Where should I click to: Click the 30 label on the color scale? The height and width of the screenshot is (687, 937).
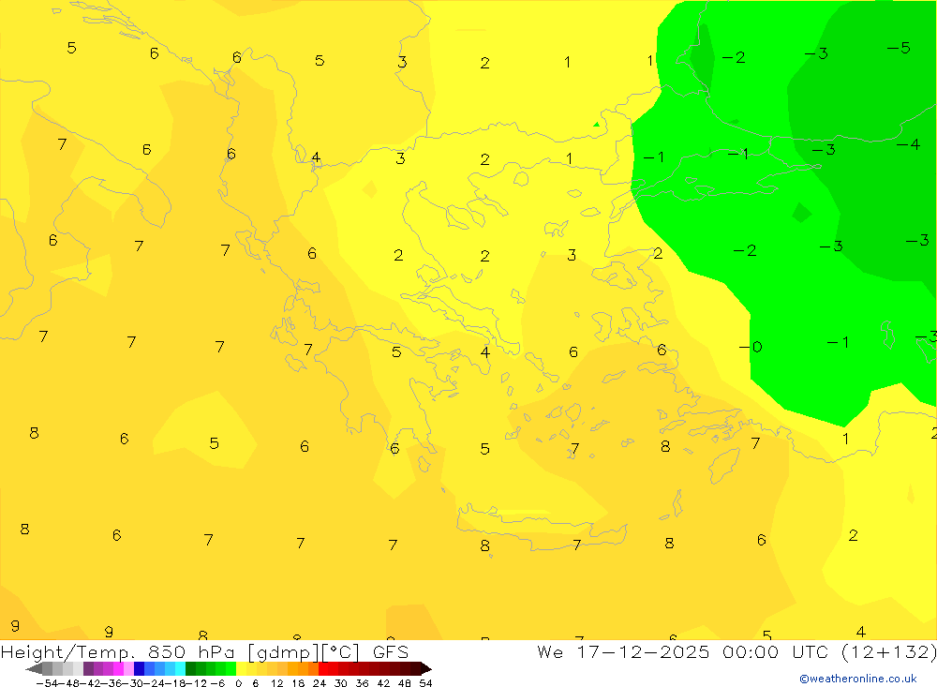point(341,683)
